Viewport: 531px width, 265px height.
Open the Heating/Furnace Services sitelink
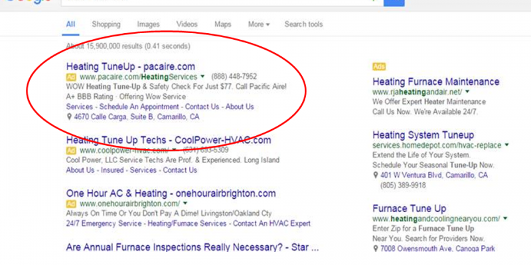click(187, 223)
